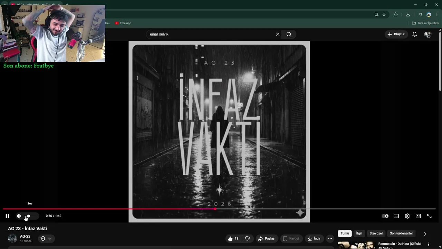This screenshot has height=249, width=442.
Task: Open options menu for Rammstein video
Action: [429, 245]
